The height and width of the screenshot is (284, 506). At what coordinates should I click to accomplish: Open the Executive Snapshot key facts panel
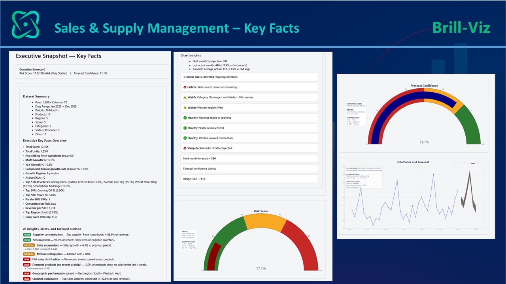59,56
